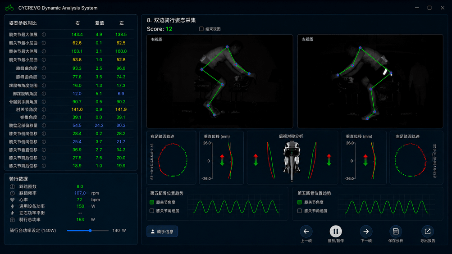Click the 右视图 rider video panel
Viewport: 452px width, 254px height.
click(x=220, y=82)
